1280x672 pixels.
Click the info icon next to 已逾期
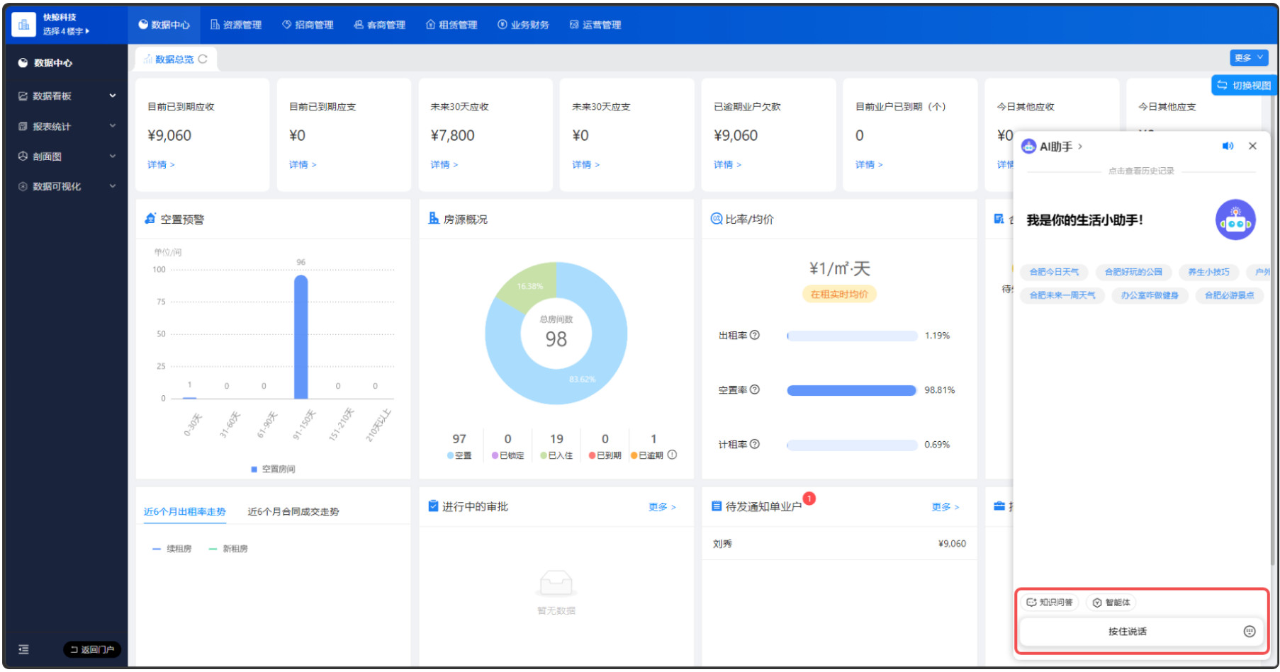[672, 455]
